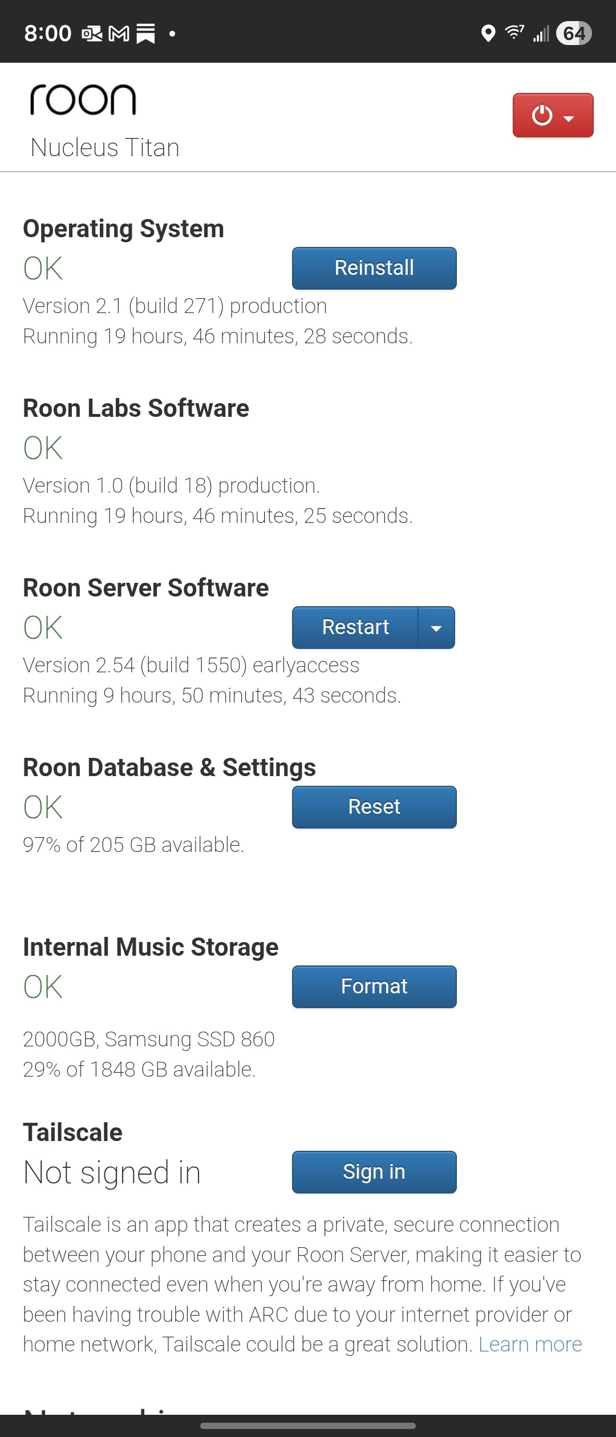Select the Nucleus Titan device title

tap(105, 148)
